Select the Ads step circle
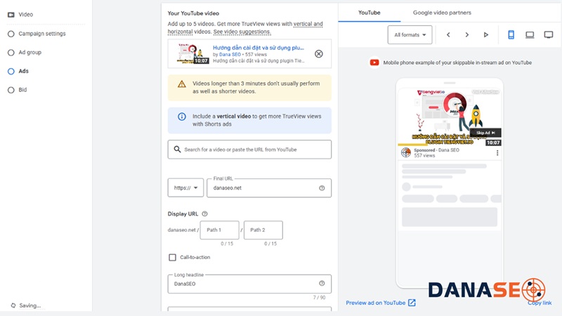 pos(11,72)
